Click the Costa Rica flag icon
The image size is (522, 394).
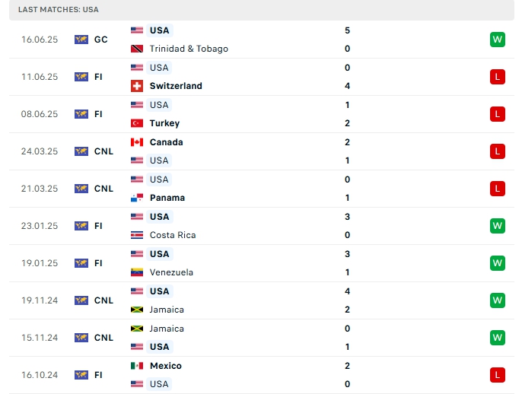click(x=137, y=235)
